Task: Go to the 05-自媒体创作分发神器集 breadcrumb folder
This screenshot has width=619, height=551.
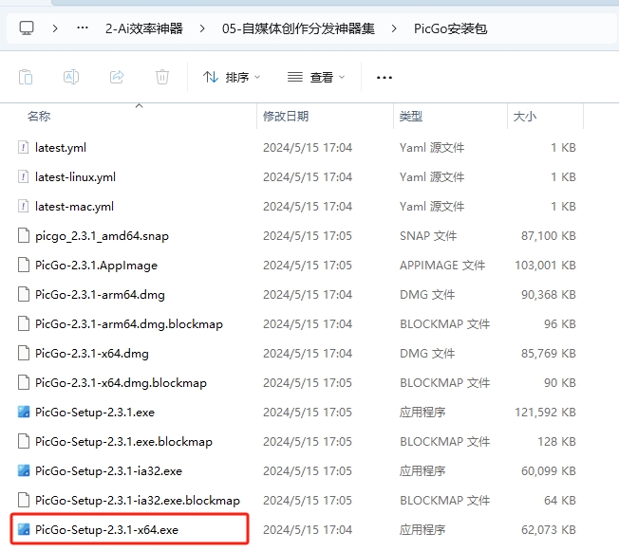Action: pyautogui.click(x=298, y=28)
